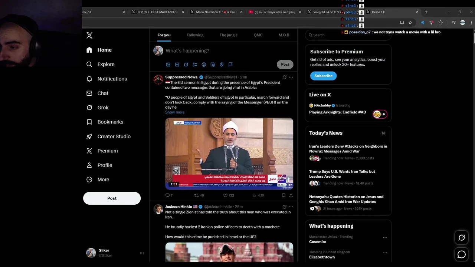Click the Subscribe button for Premium
475x267 pixels.
click(324, 76)
